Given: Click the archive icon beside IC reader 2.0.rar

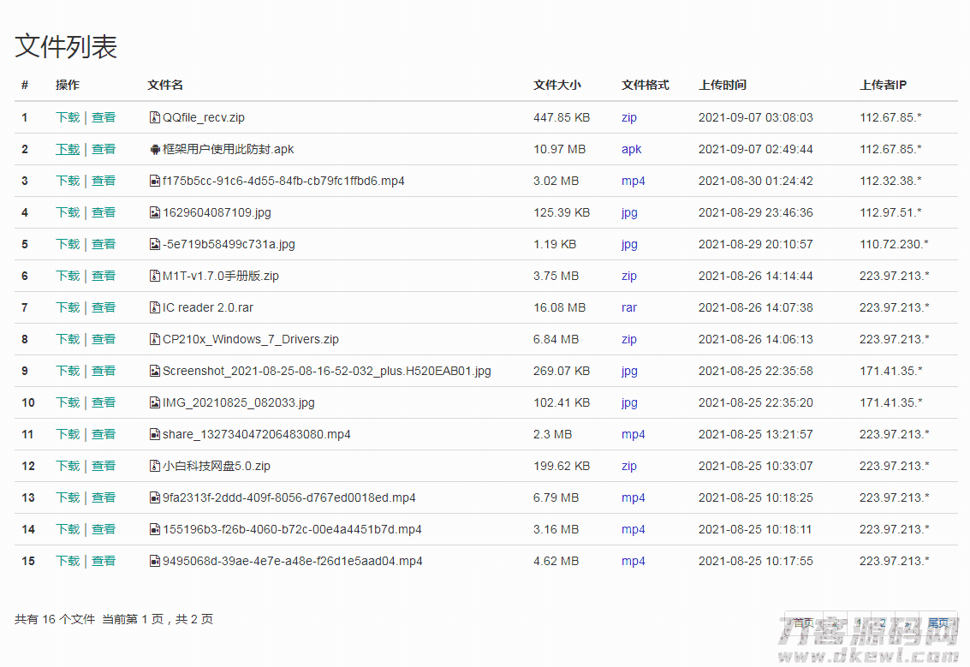Looking at the screenshot, I should click(x=155, y=307).
